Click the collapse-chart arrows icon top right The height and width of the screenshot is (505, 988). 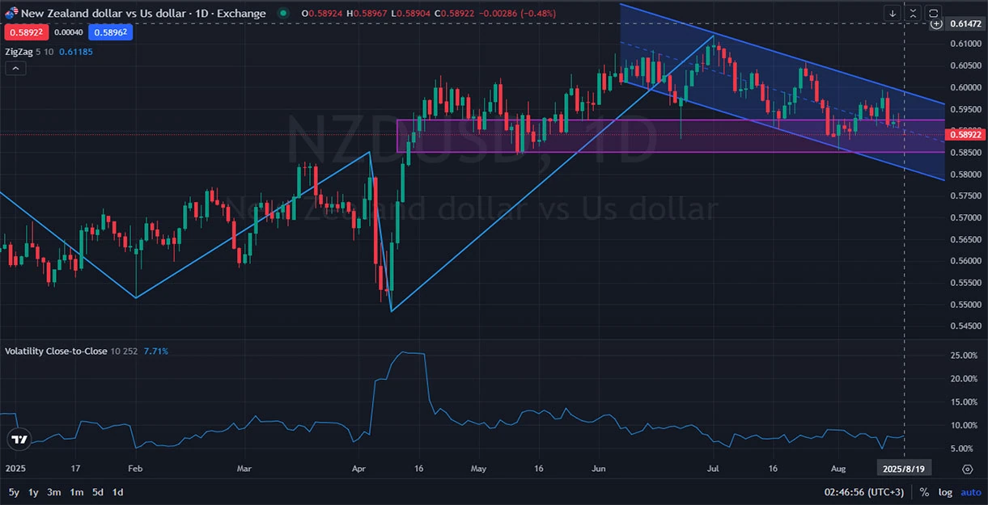(x=913, y=13)
